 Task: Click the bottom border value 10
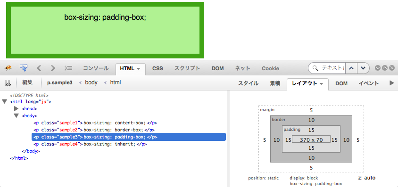tap(311, 158)
